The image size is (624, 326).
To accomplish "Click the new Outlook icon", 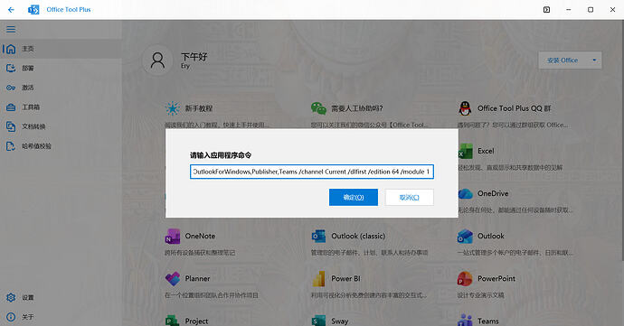I will point(465,237).
